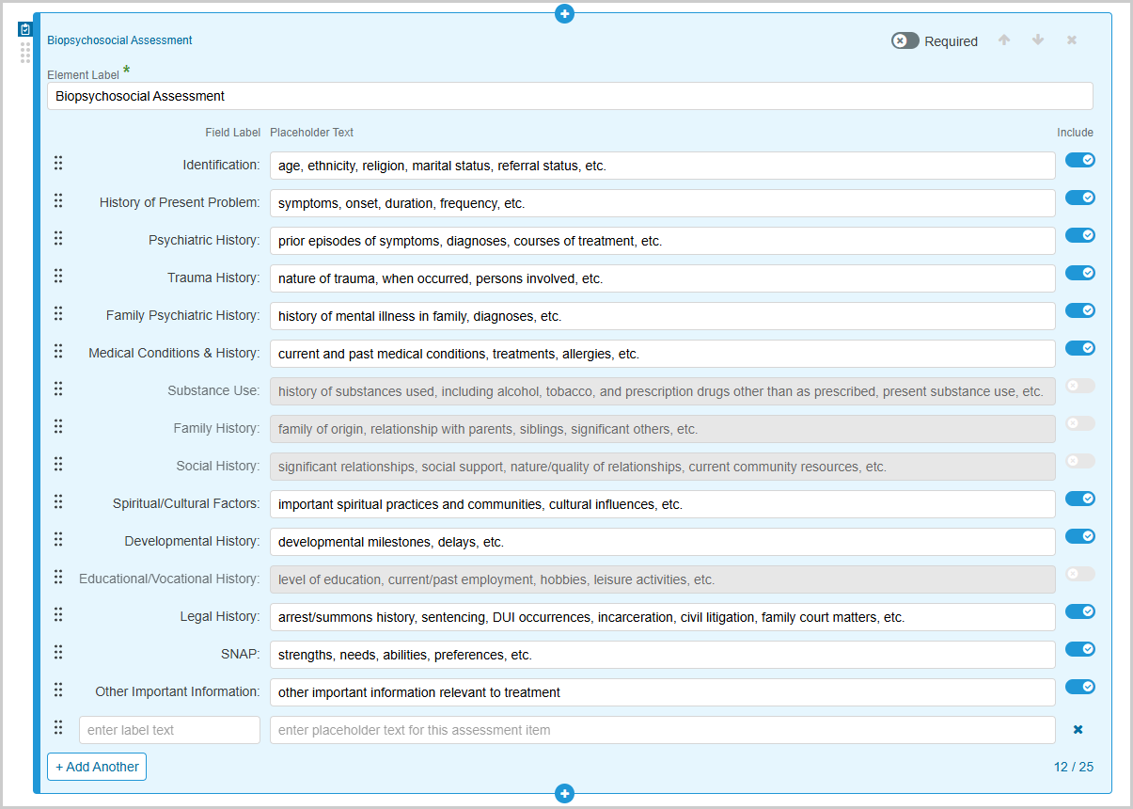Click Other Important Information placeholder field
Image resolution: width=1133 pixels, height=809 pixels.
pyautogui.click(x=663, y=692)
